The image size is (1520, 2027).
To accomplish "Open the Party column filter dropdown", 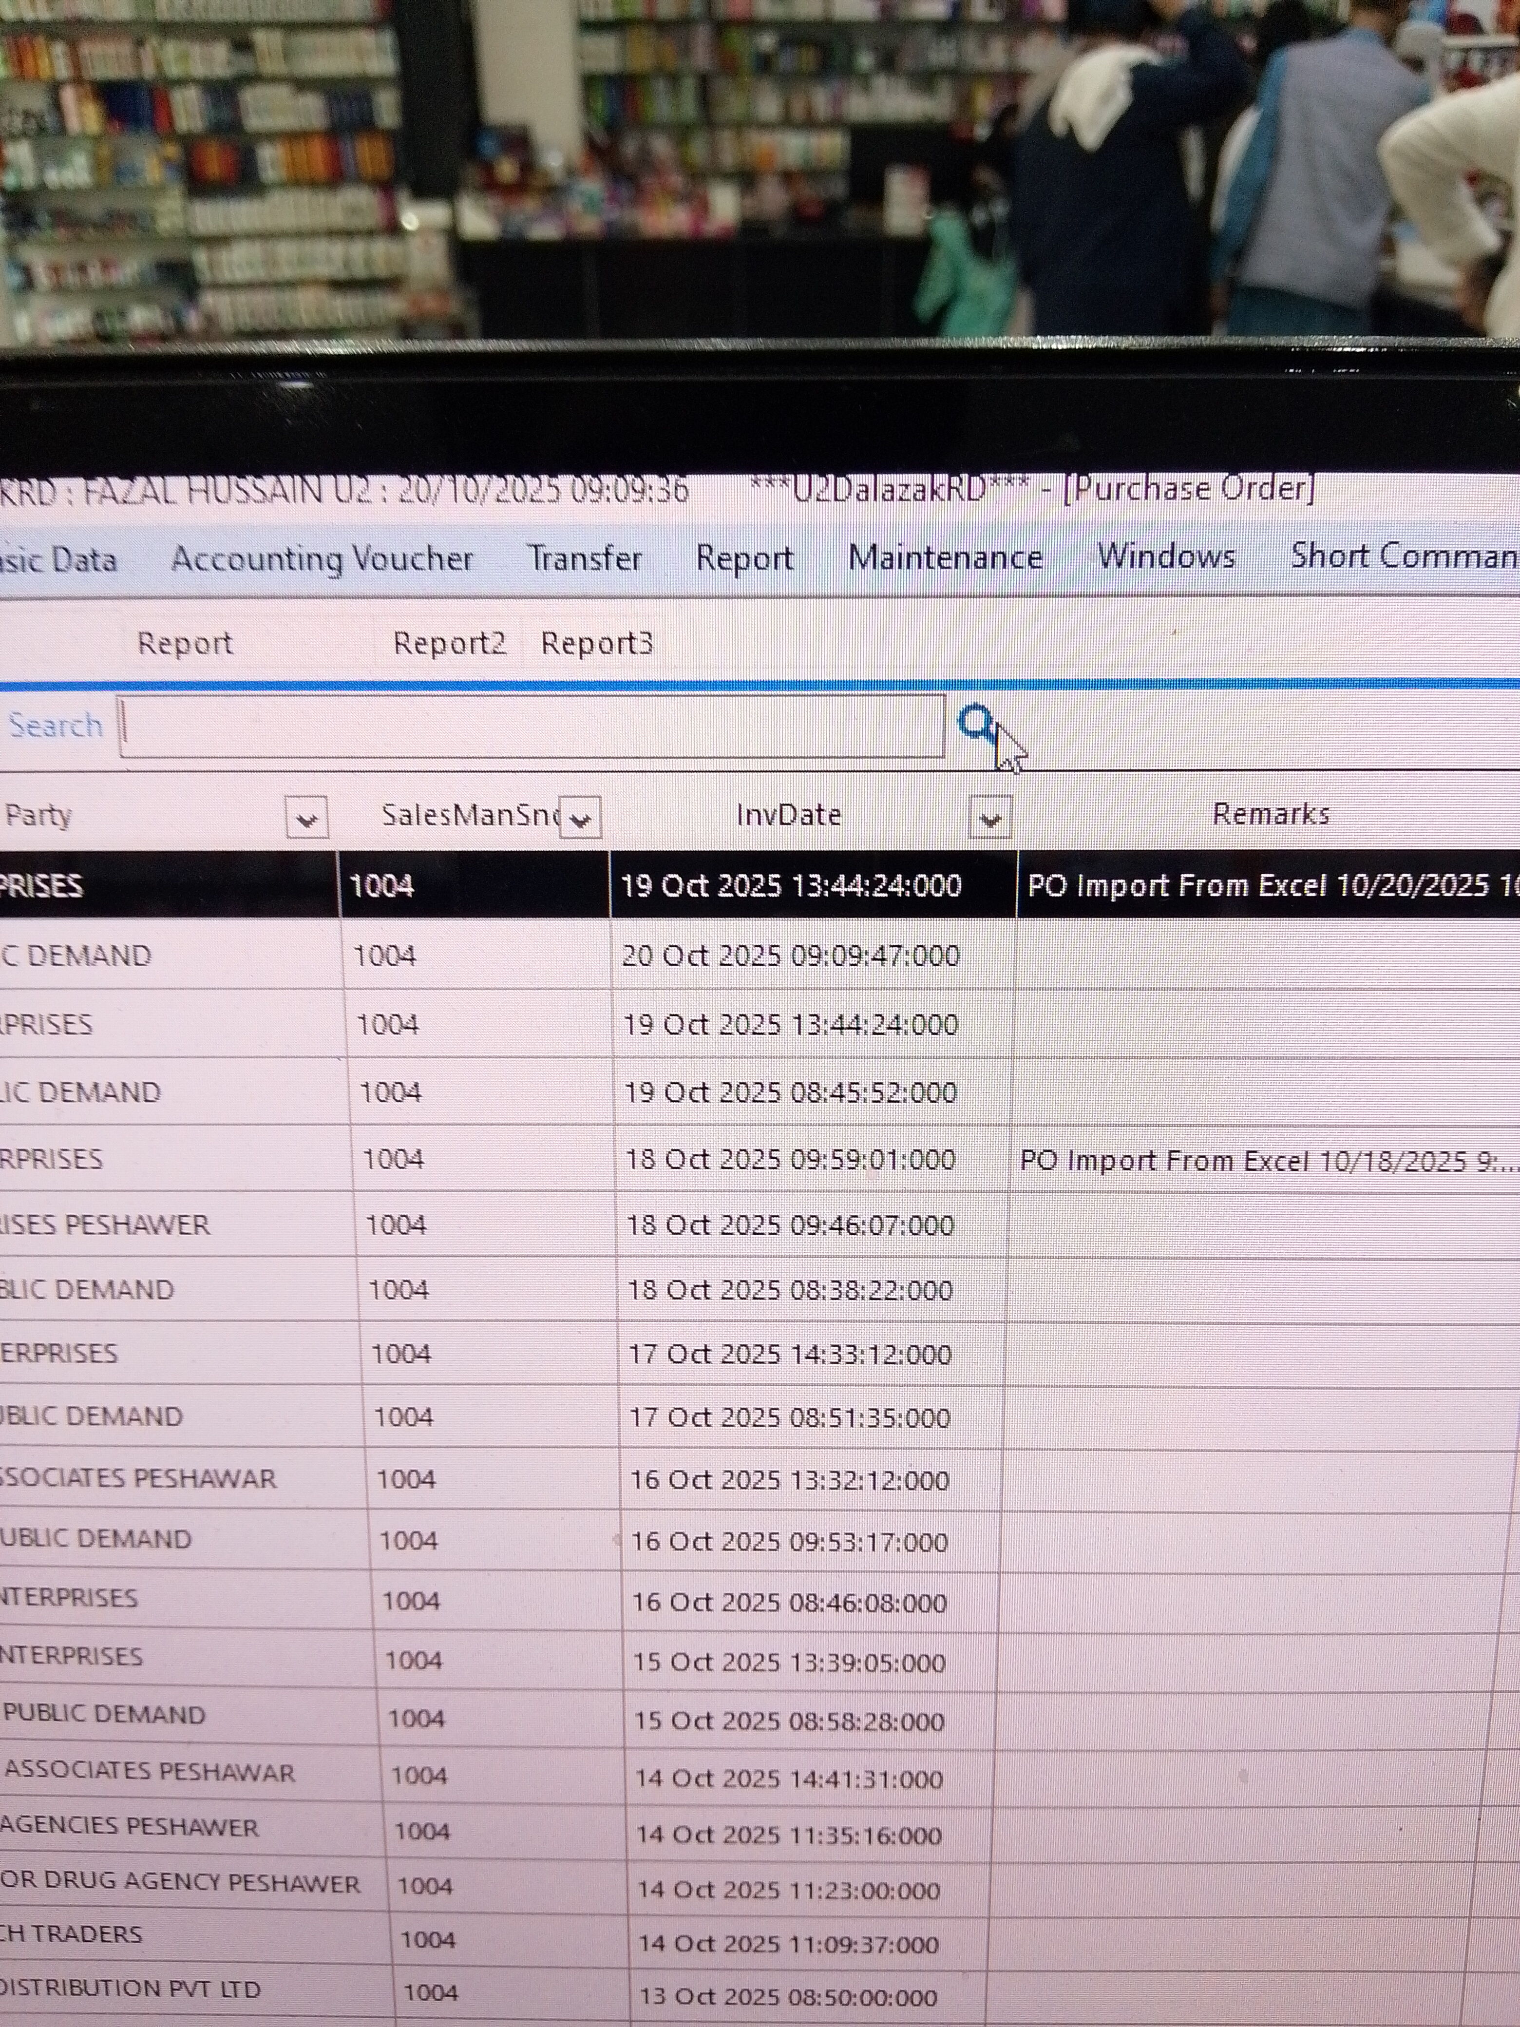I will 307,818.
